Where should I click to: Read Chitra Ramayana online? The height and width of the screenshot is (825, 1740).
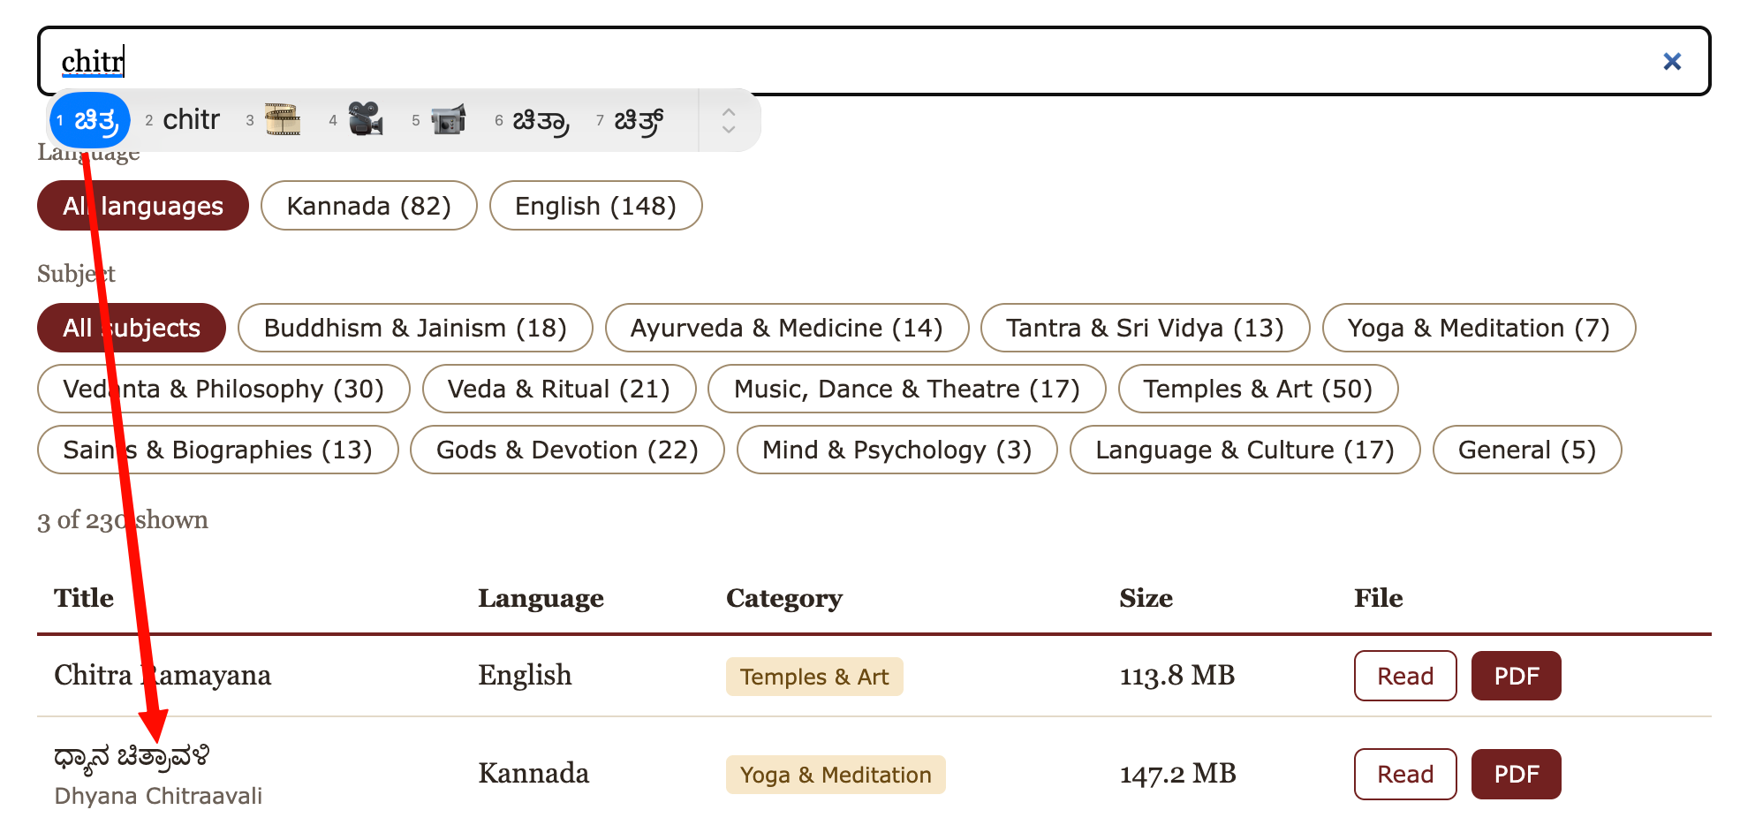point(1405,676)
